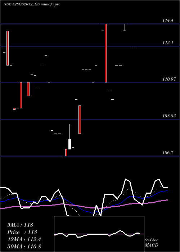Click the Price : 113 value
This screenshot has width=180, height=252.
point(22,232)
